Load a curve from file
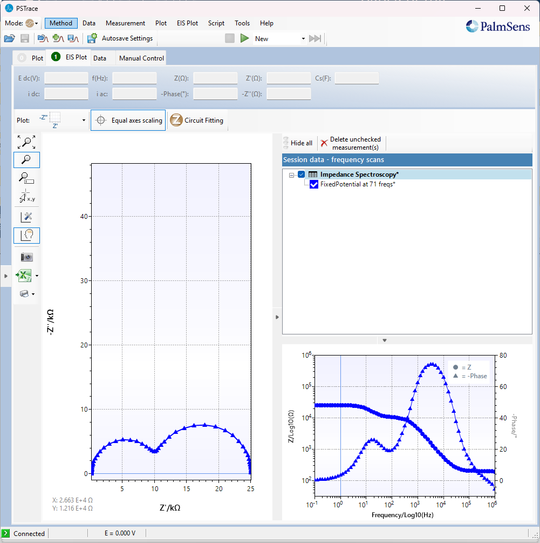Screen dimensions: 540x543 point(43,38)
